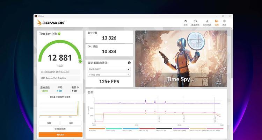Toggle the black CPU (%) legend item
This screenshot has height=140, width=262.
pyautogui.click(x=164, y=129)
